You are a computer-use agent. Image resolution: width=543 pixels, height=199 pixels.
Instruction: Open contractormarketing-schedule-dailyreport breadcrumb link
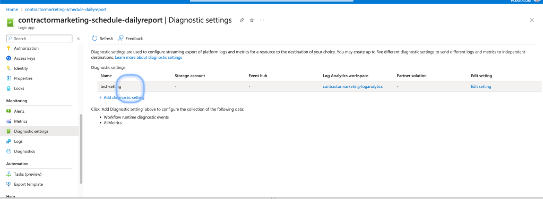[x=66, y=10]
